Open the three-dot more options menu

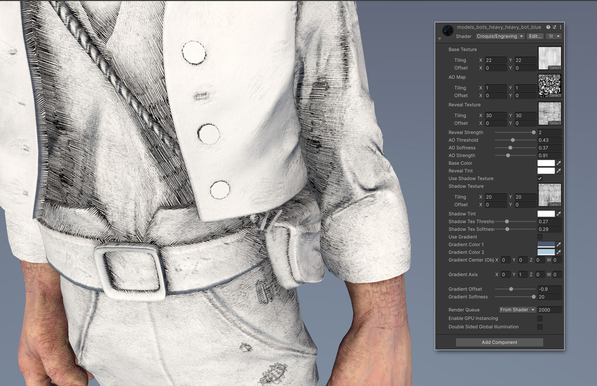pyautogui.click(x=560, y=27)
